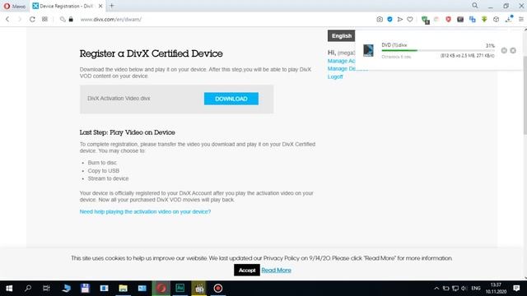Open Adobe Audition taskbar icon

[x=180, y=289]
